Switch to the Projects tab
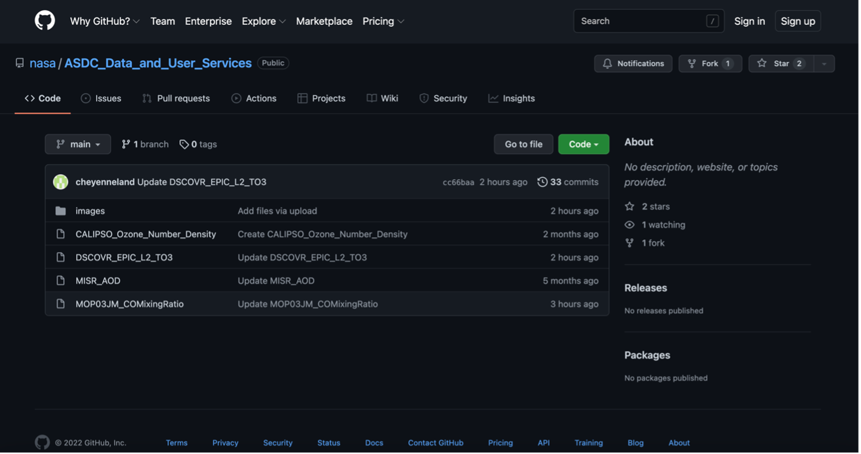 [321, 98]
